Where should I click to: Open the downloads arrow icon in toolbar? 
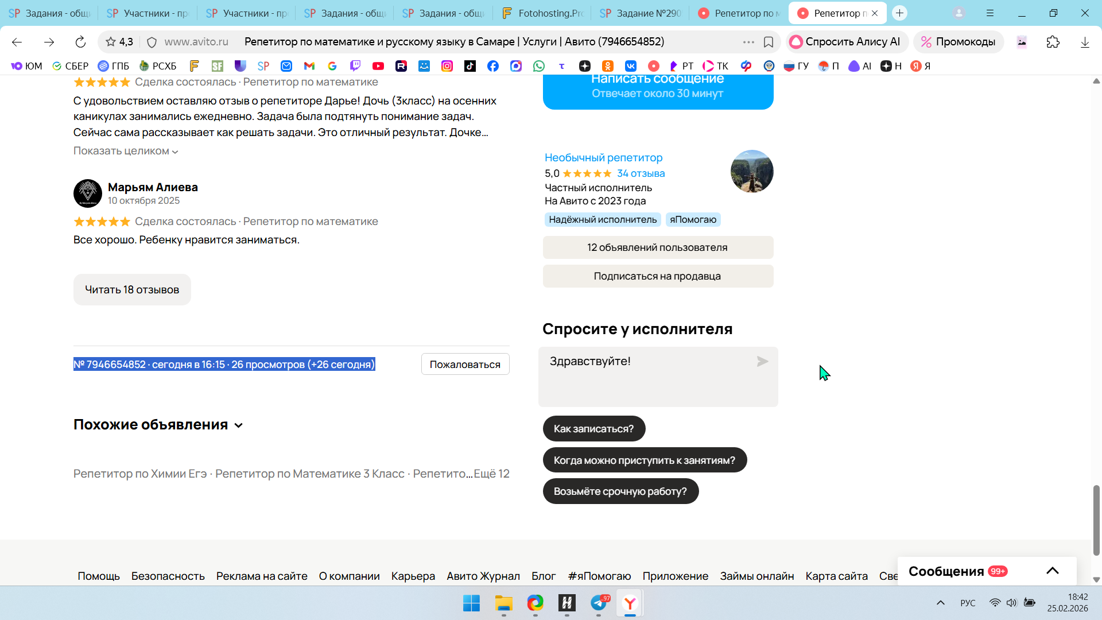(1084, 42)
